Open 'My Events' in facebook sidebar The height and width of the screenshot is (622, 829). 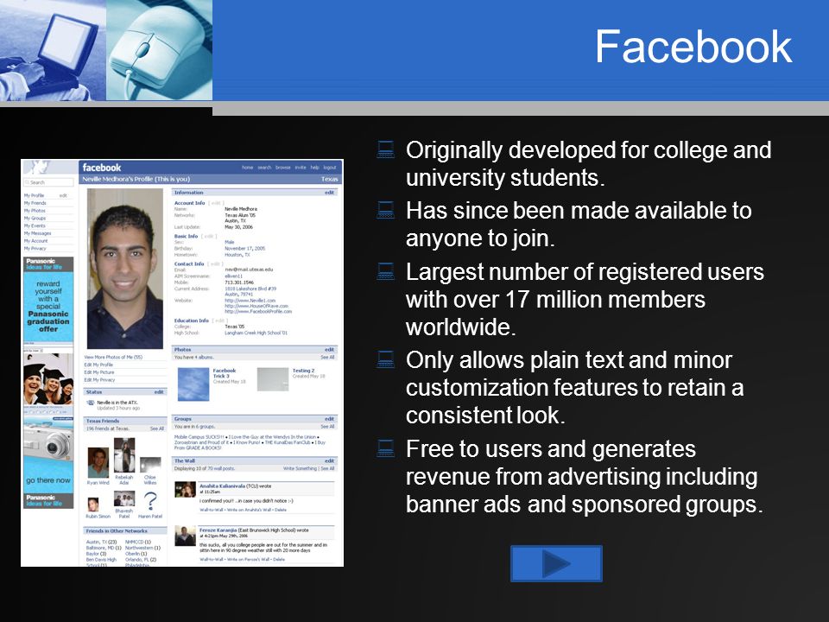coord(35,225)
